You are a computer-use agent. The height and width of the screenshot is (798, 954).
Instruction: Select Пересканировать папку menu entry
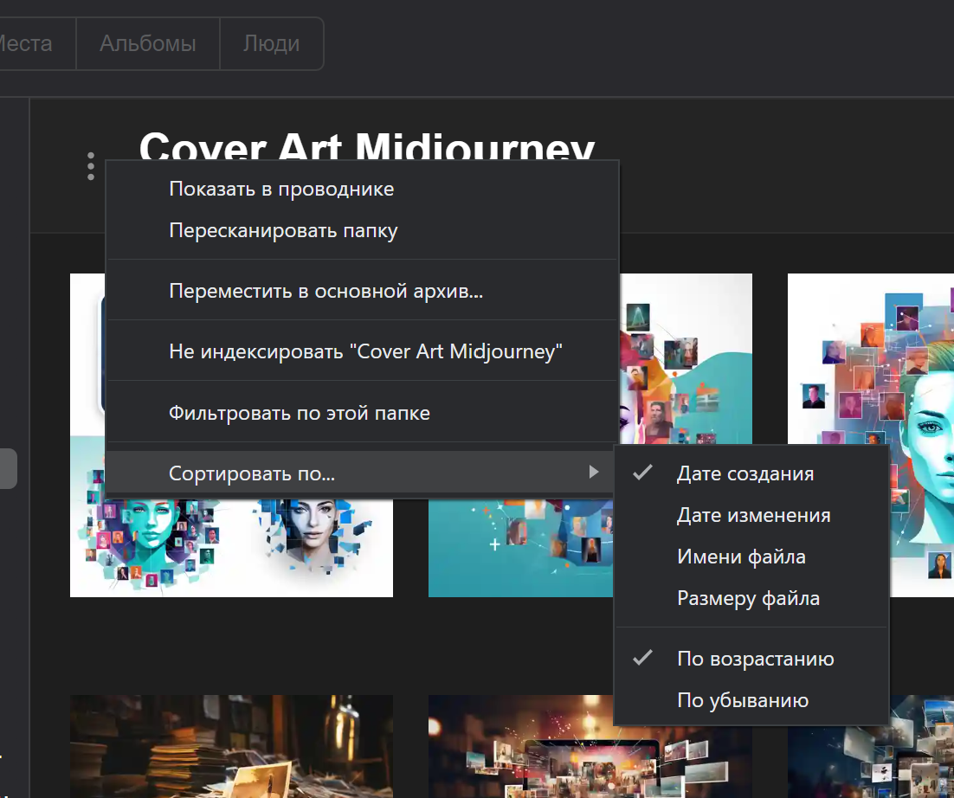tap(363, 230)
